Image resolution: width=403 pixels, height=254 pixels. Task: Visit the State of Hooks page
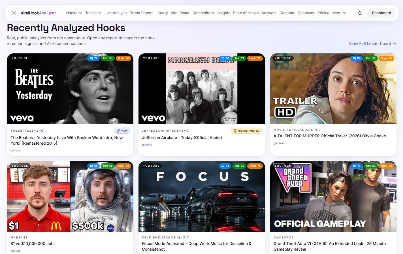coord(246,13)
